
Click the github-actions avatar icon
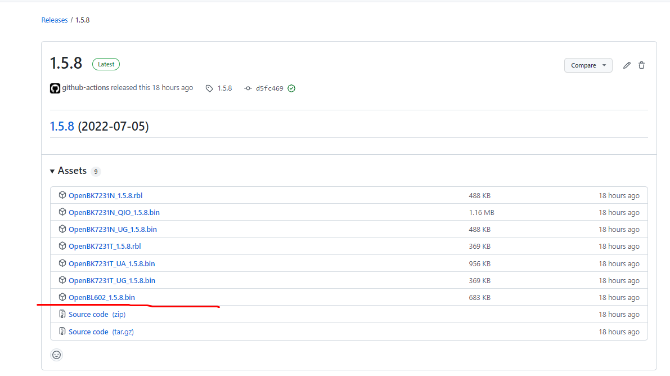(x=55, y=88)
